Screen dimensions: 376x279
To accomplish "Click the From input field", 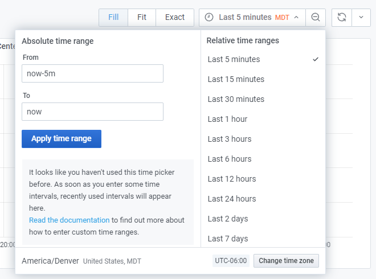I will point(92,73).
